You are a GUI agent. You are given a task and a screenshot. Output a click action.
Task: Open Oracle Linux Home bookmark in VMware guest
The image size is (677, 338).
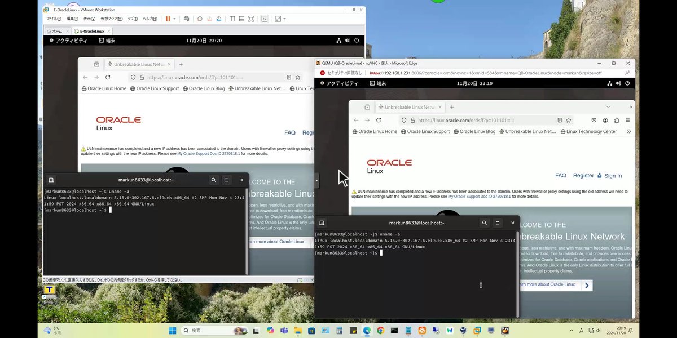pyautogui.click(x=104, y=88)
